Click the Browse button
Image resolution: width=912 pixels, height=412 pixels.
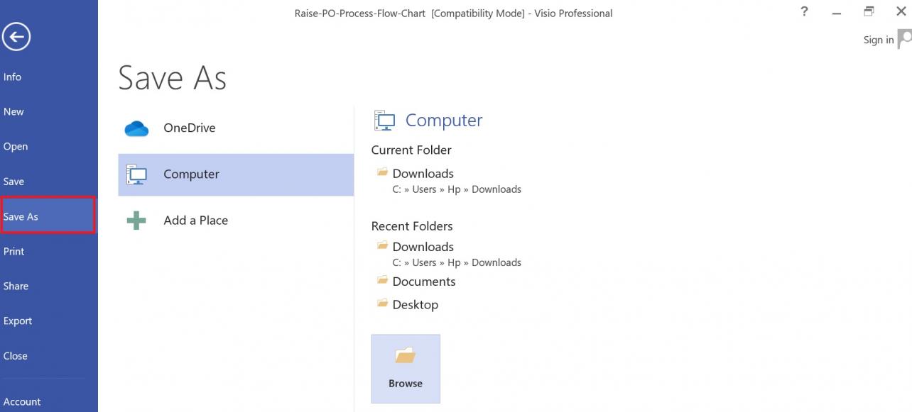[x=405, y=368]
